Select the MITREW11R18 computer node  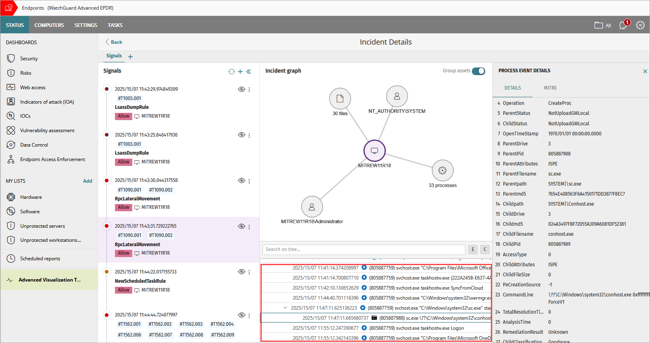[x=375, y=151]
